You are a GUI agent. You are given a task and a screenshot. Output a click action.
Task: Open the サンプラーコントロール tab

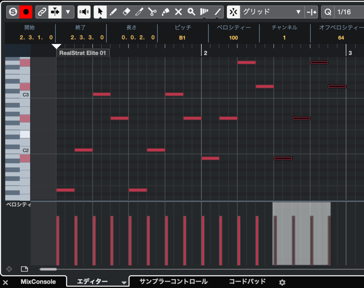(x=173, y=282)
